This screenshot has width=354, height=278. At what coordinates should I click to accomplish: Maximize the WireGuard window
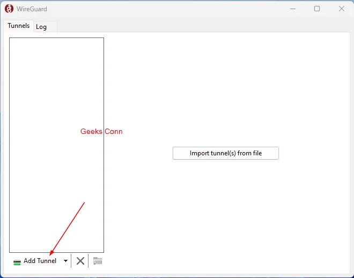[317, 9]
